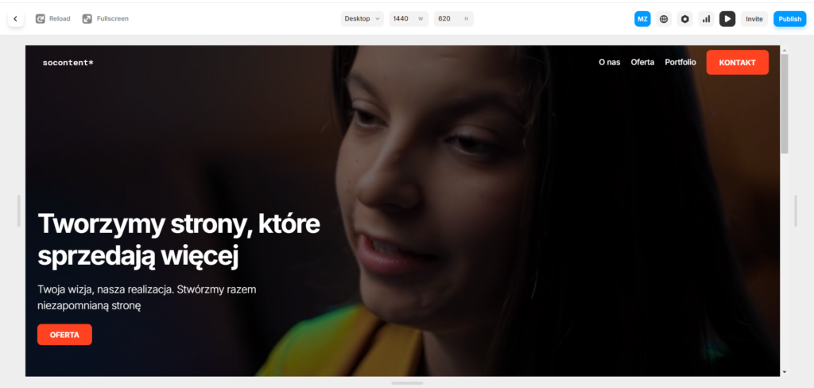Open the Desktop breakpoint dropdown
This screenshot has height=388, width=814.
(362, 19)
